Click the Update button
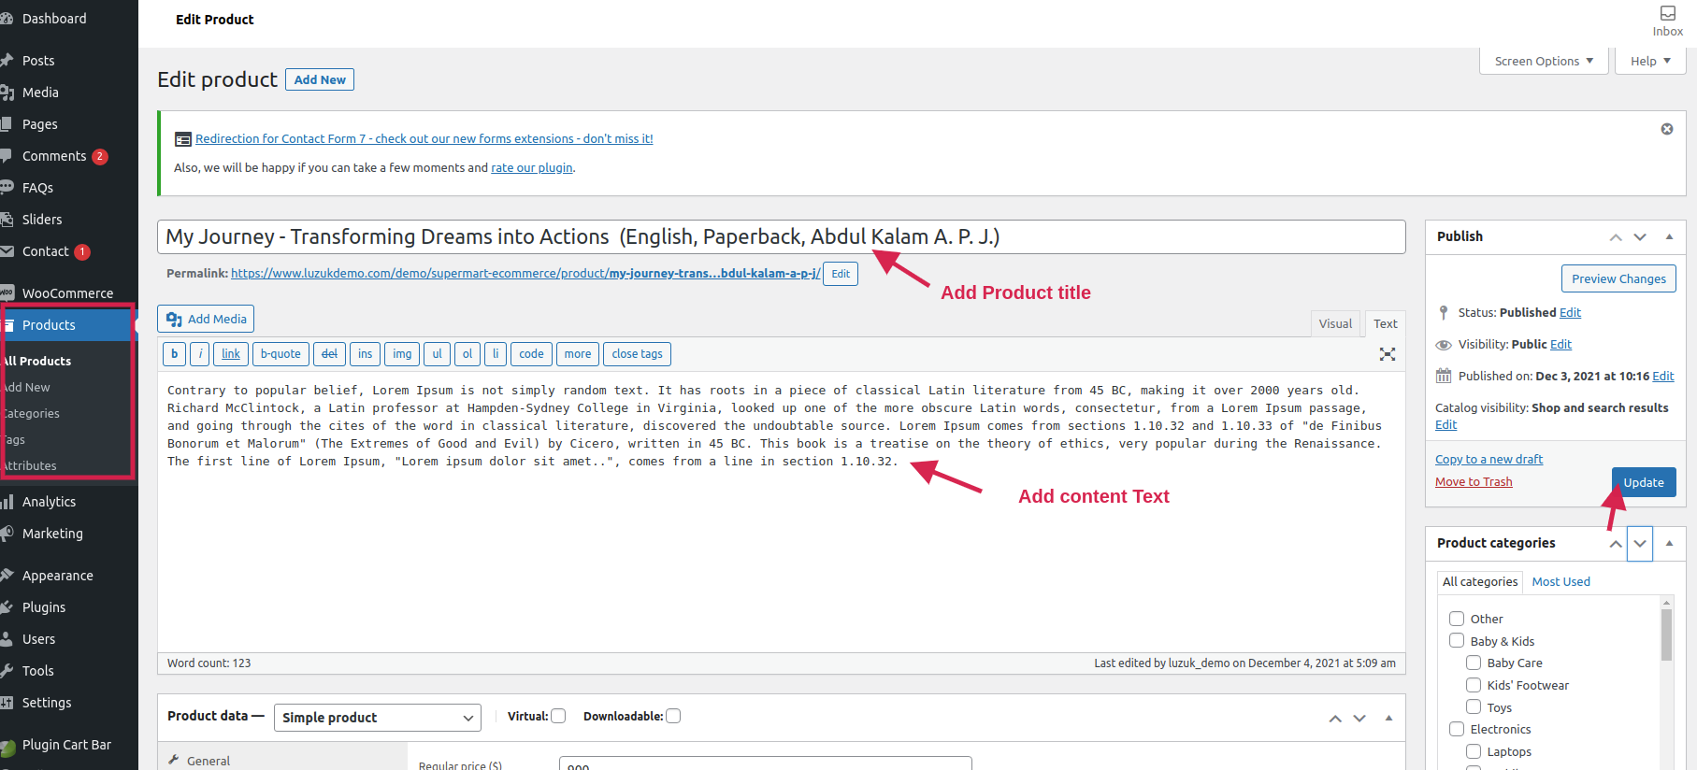The width and height of the screenshot is (1697, 770). coord(1644,482)
